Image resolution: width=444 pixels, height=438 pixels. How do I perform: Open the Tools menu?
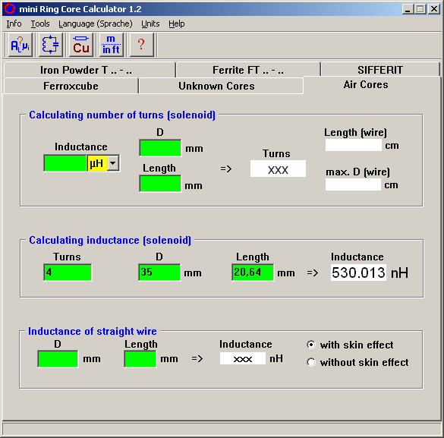point(40,24)
